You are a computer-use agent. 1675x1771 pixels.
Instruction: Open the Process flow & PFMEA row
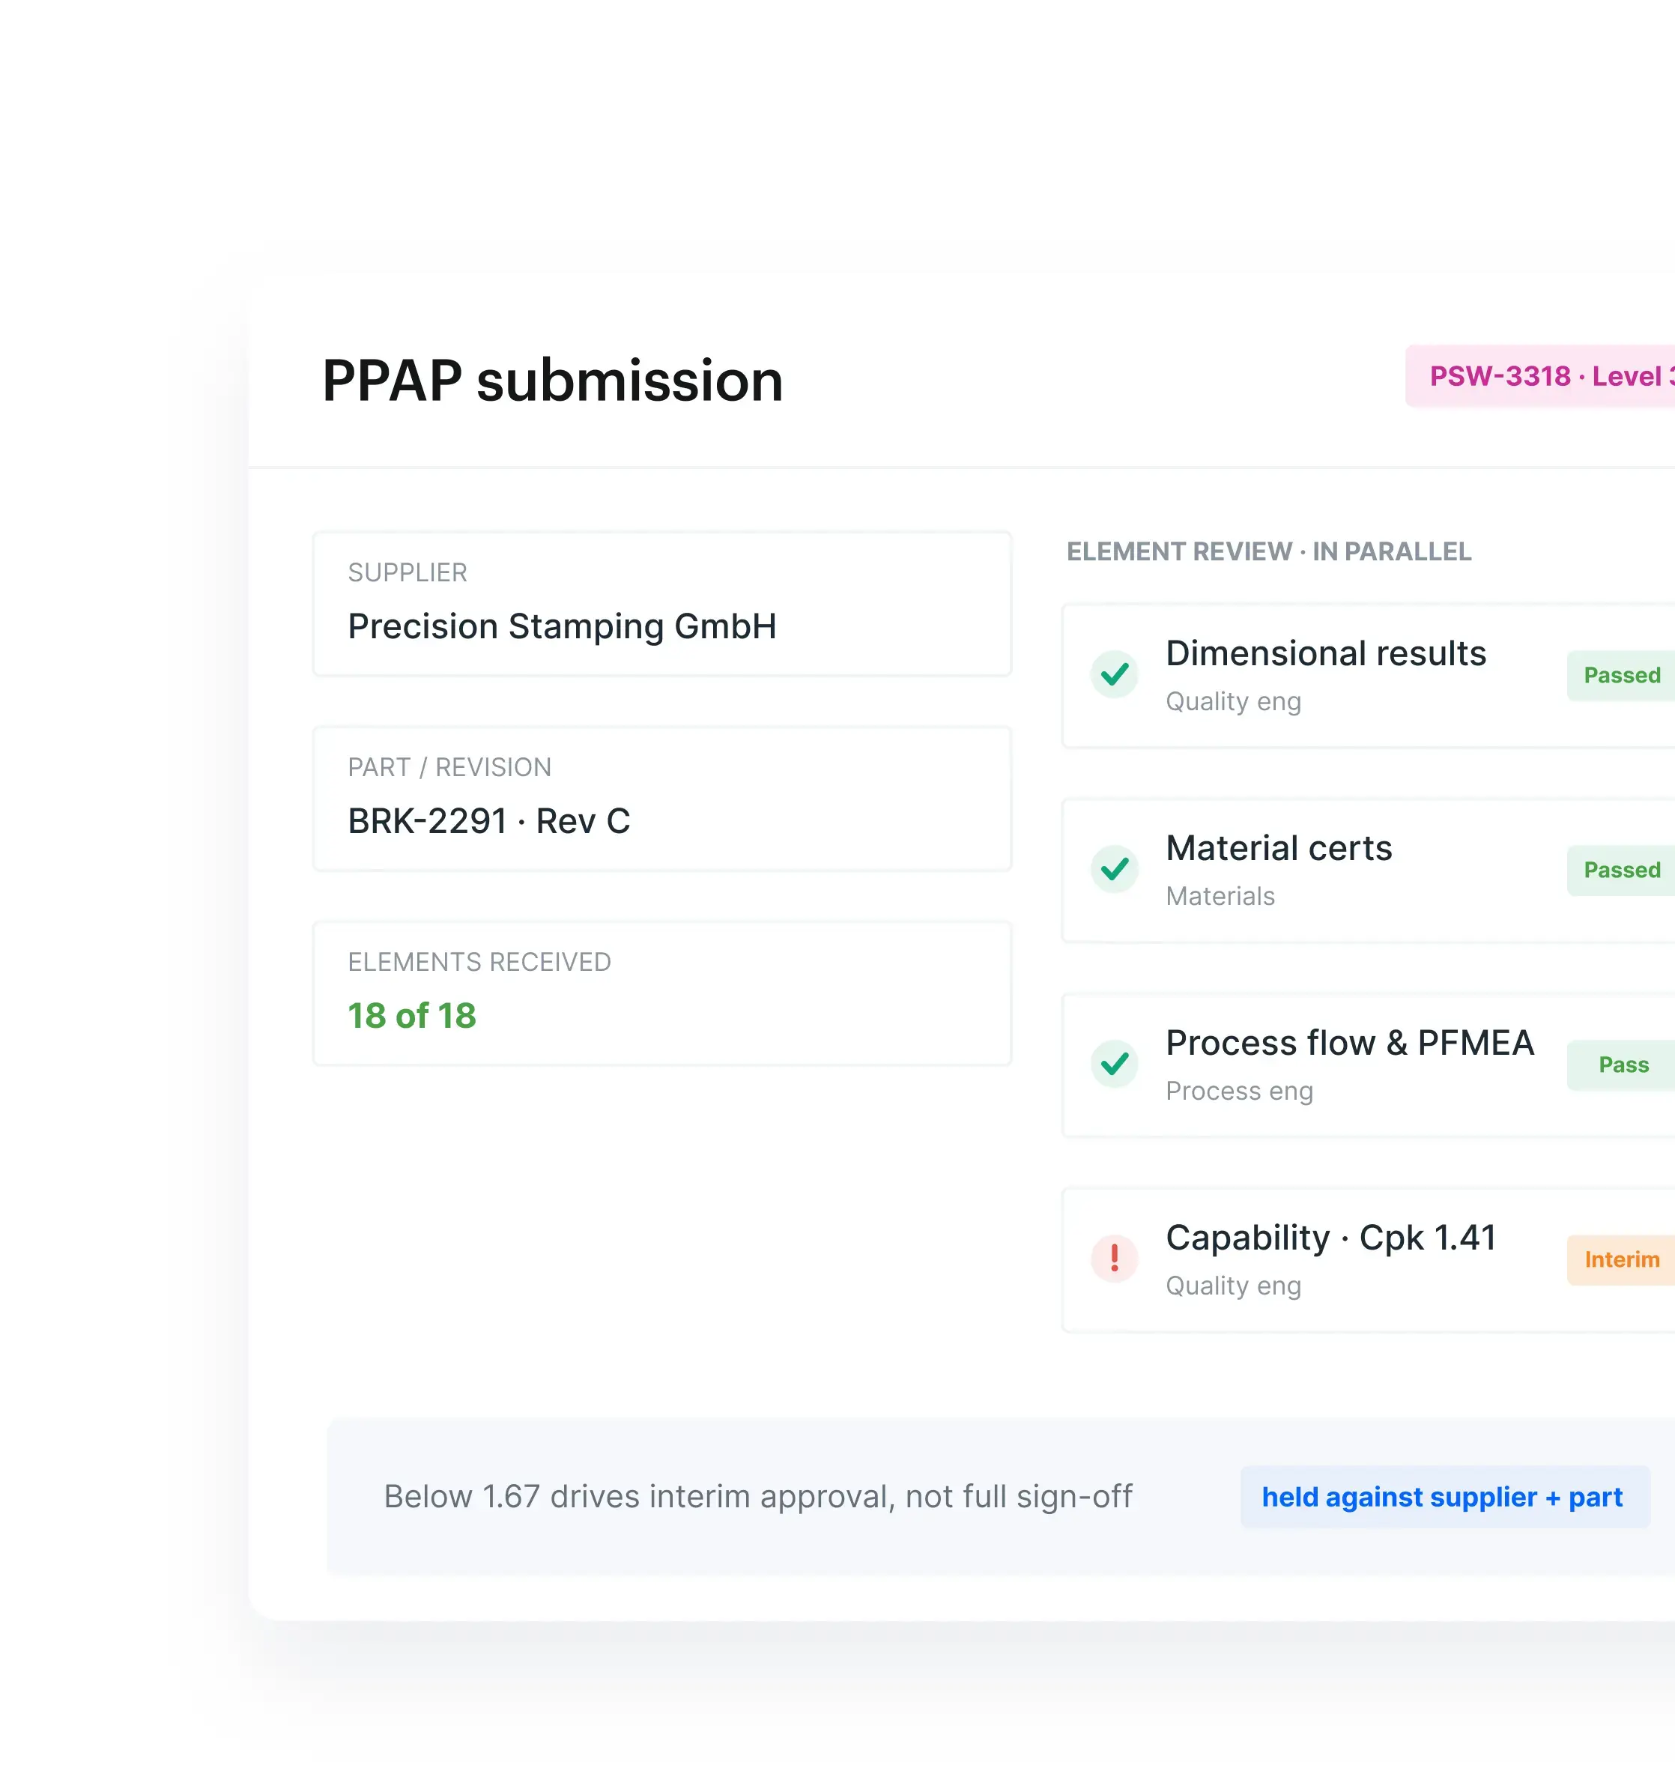point(1369,1065)
